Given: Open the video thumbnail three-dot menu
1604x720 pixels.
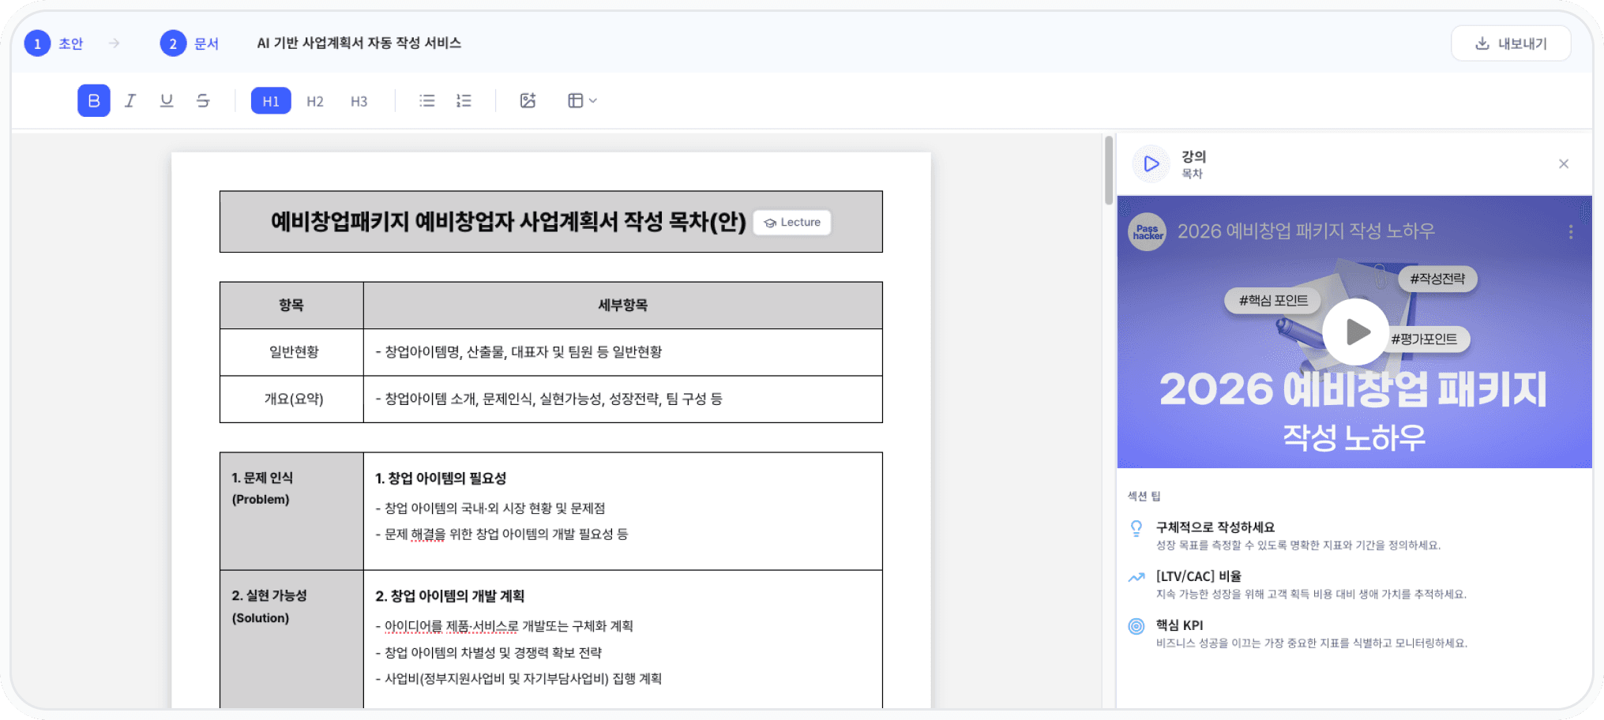Looking at the screenshot, I should click(1570, 231).
